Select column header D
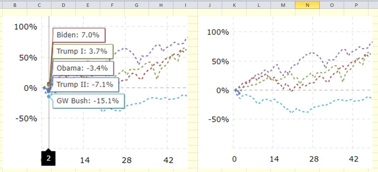This screenshot has height=172, width=378. click(x=63, y=5)
